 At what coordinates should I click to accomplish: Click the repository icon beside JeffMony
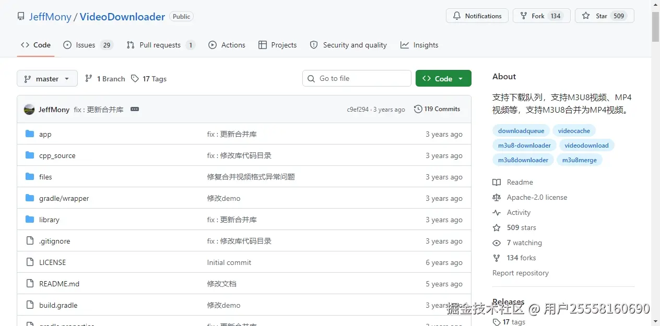tap(21, 17)
